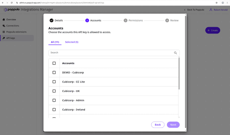Click the API keys key icon
230x135 pixels.
click(x=4, y=38)
